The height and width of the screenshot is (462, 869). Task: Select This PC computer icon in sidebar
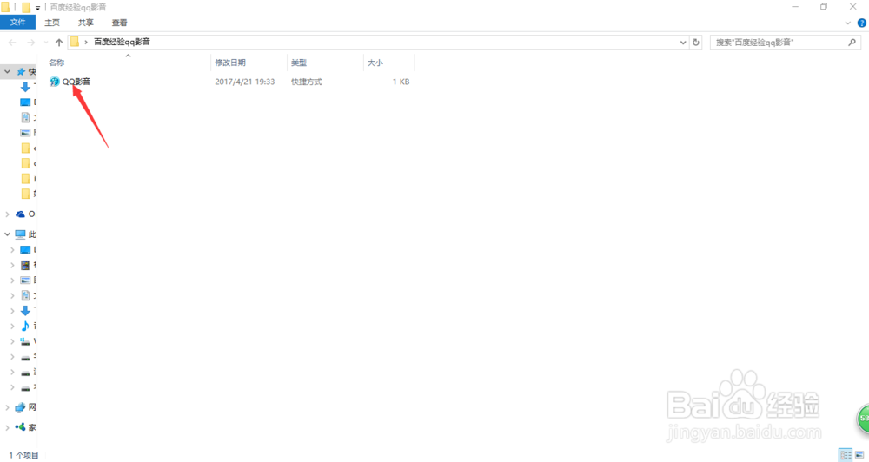click(21, 234)
